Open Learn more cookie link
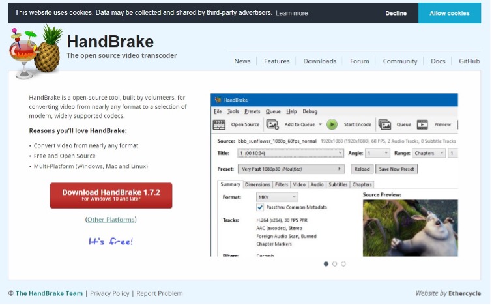This screenshot has width=492, height=305. pos(291,13)
